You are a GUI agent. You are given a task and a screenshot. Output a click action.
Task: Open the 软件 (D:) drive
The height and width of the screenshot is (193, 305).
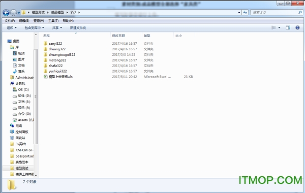(x=24, y=95)
